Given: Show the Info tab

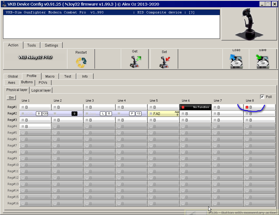Looking at the screenshot, I should click(85, 76).
